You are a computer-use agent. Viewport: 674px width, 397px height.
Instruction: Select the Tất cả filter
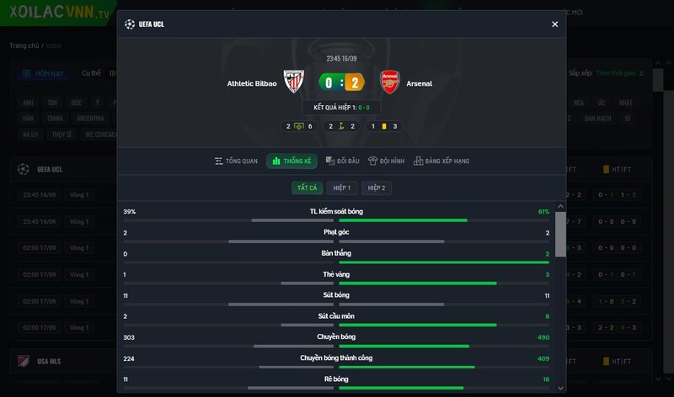(x=307, y=188)
